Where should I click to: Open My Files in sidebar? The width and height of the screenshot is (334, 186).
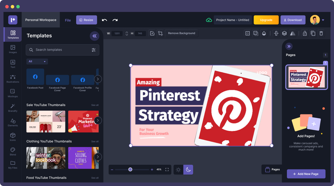coord(13,165)
